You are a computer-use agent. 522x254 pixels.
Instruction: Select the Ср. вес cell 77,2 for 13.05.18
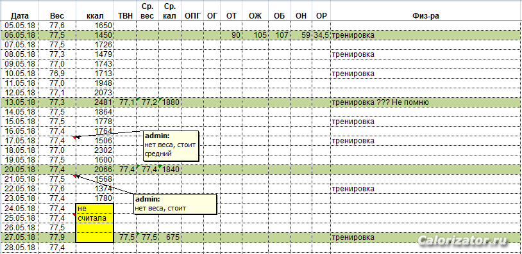point(147,102)
